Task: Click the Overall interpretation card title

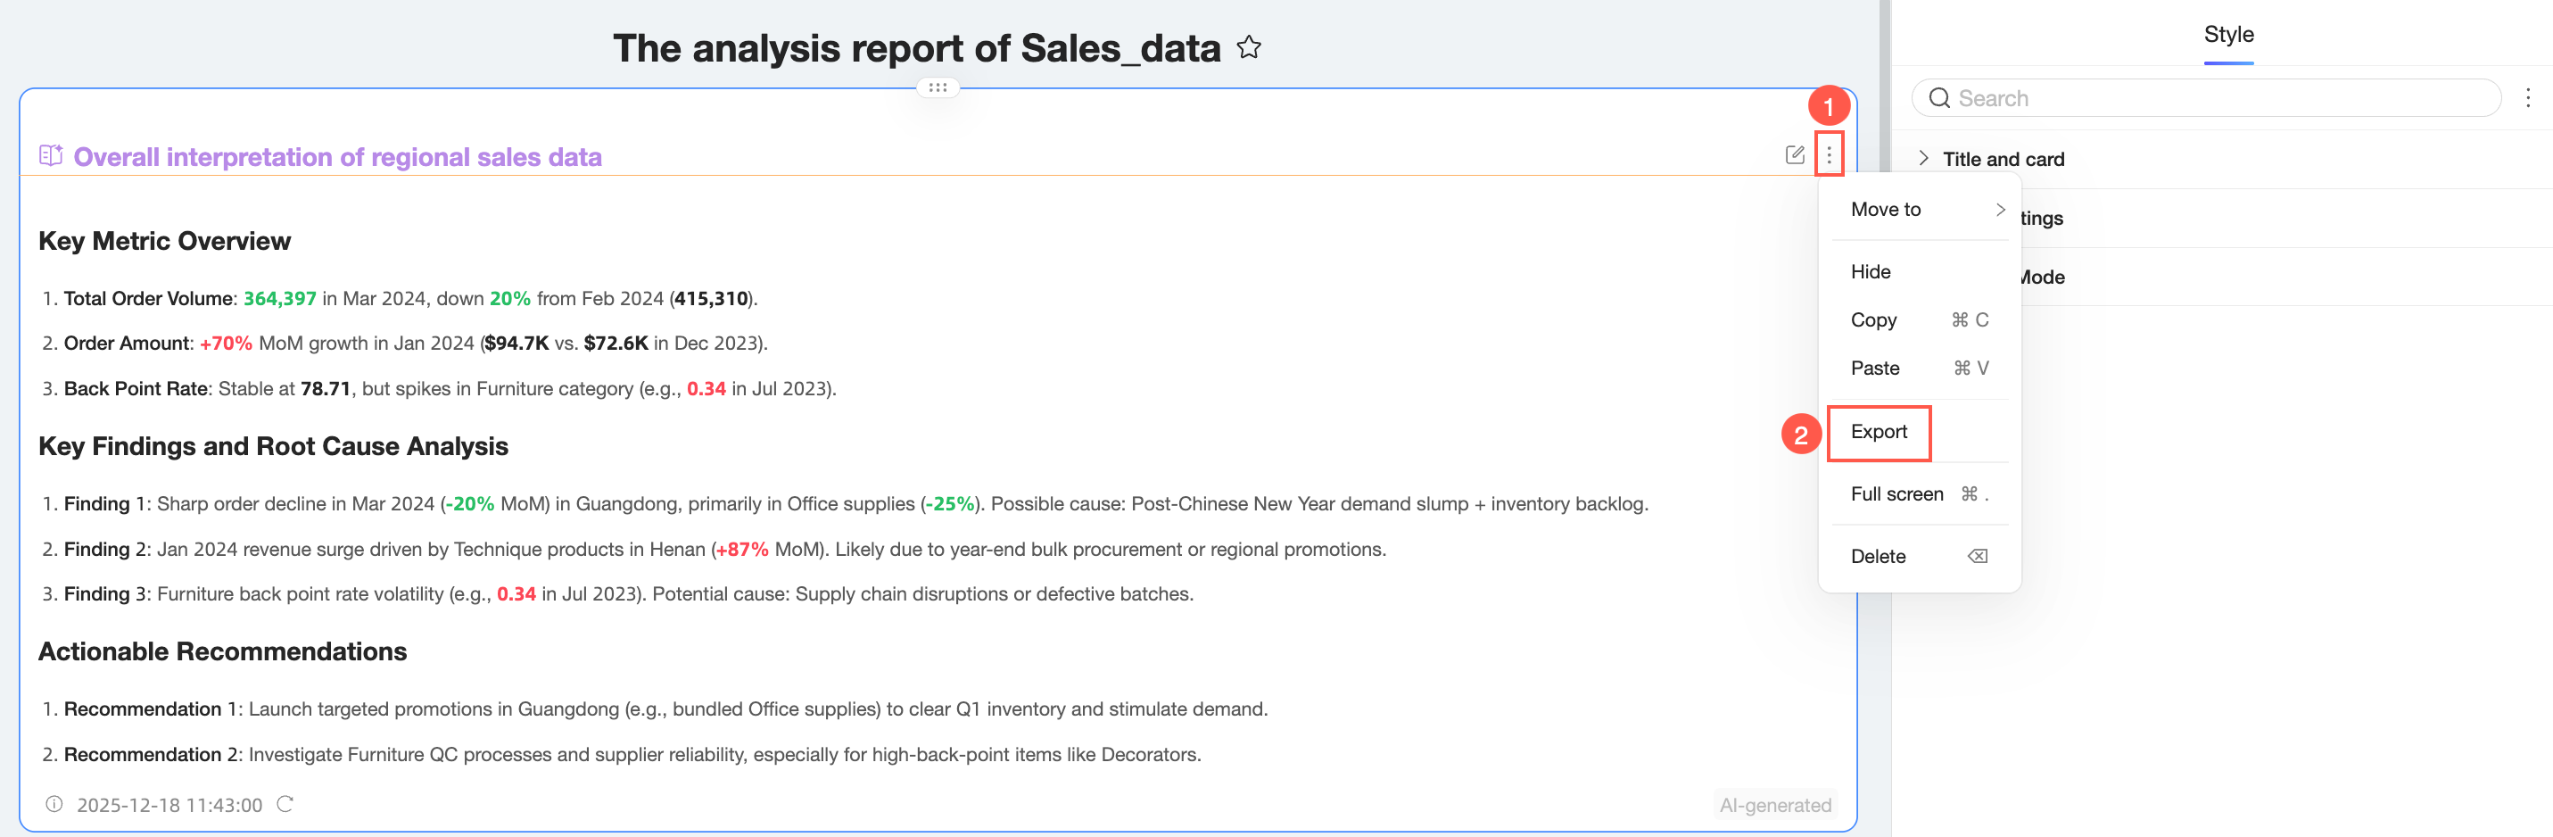Action: click(x=337, y=157)
